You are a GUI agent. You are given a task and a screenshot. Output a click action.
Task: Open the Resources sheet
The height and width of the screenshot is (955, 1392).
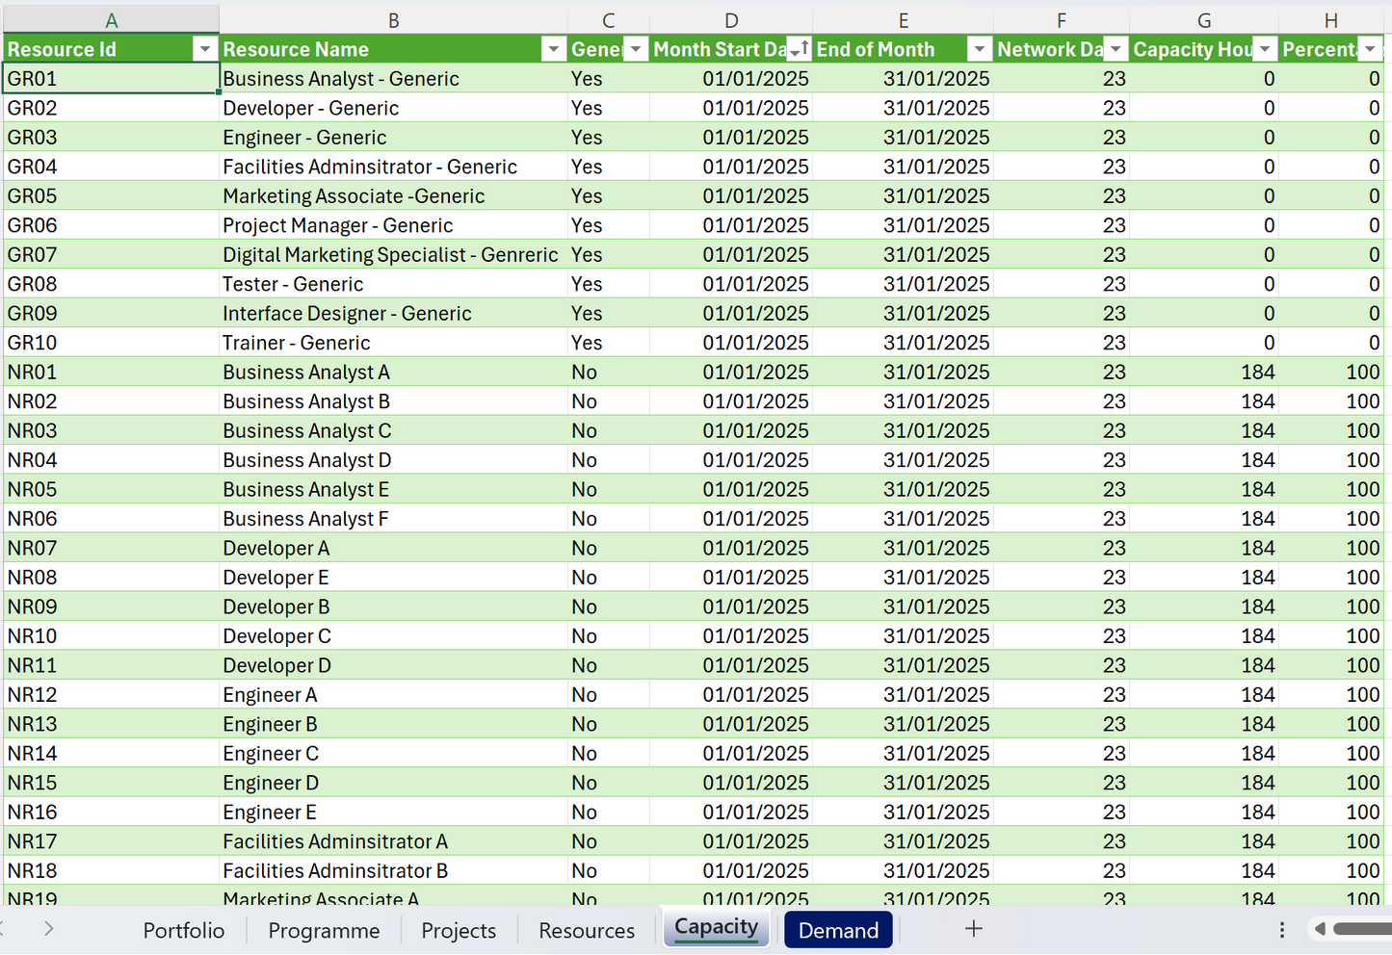[586, 930]
